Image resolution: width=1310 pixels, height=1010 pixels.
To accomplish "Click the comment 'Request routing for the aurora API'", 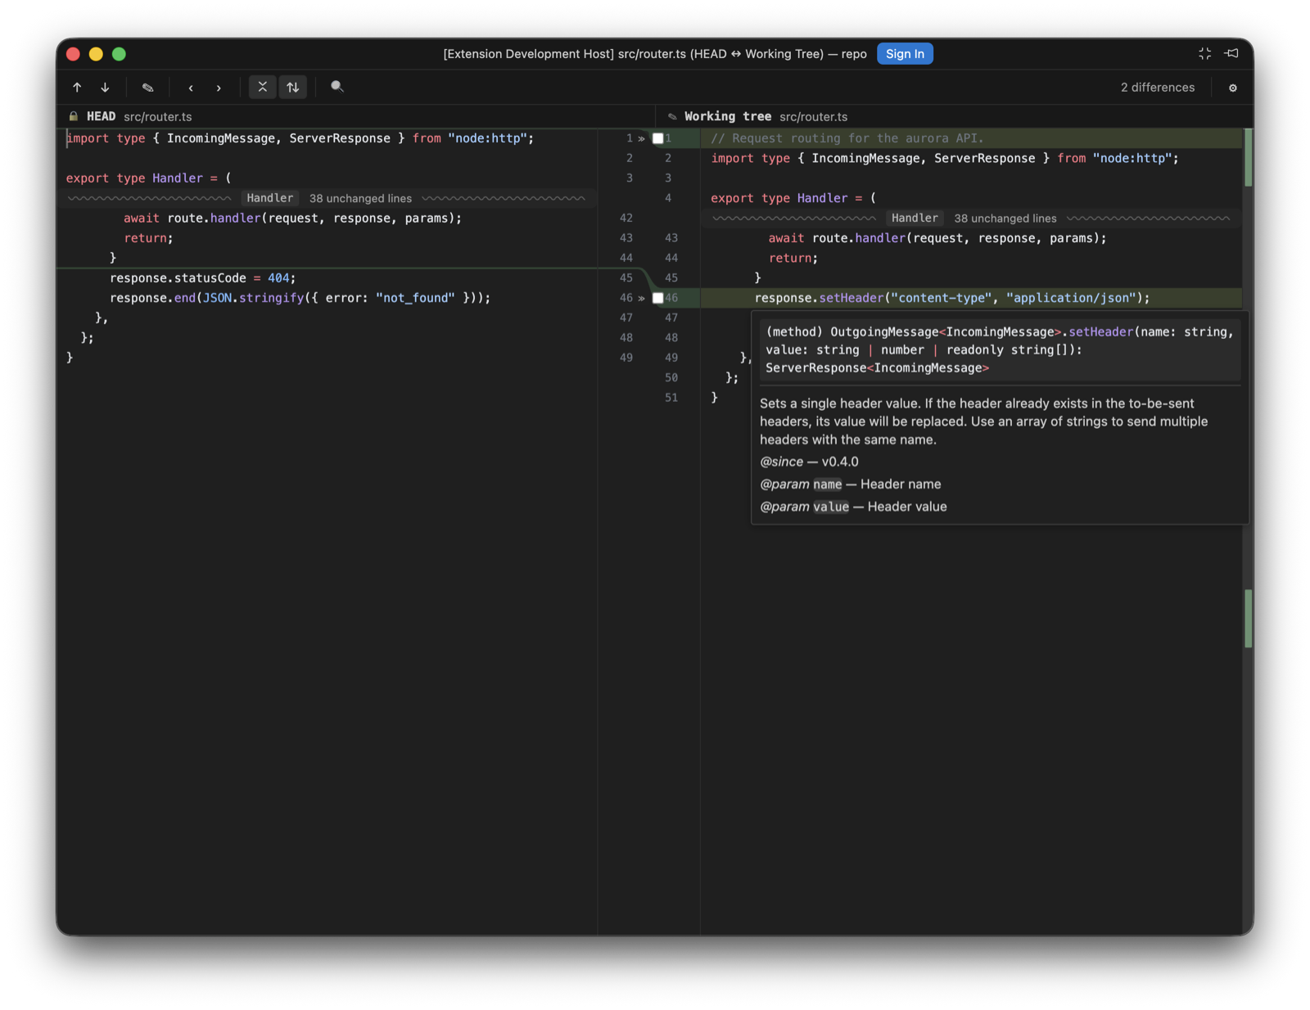I will pyautogui.click(x=847, y=138).
